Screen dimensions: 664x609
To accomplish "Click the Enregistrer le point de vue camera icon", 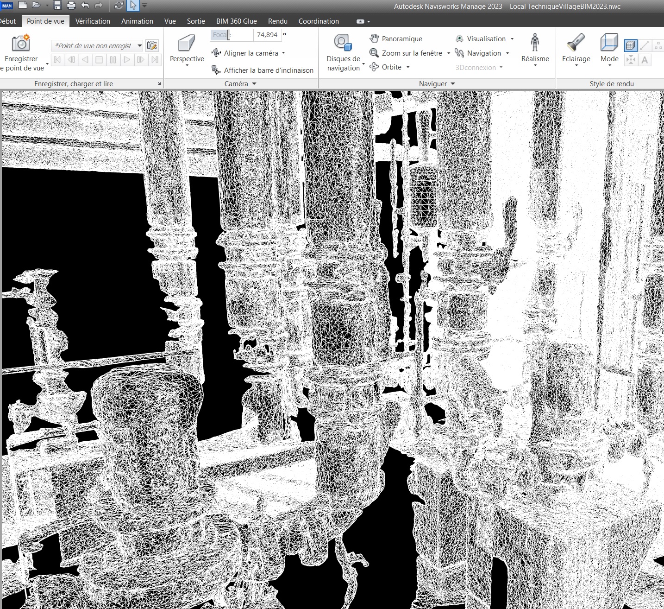I will [x=21, y=43].
